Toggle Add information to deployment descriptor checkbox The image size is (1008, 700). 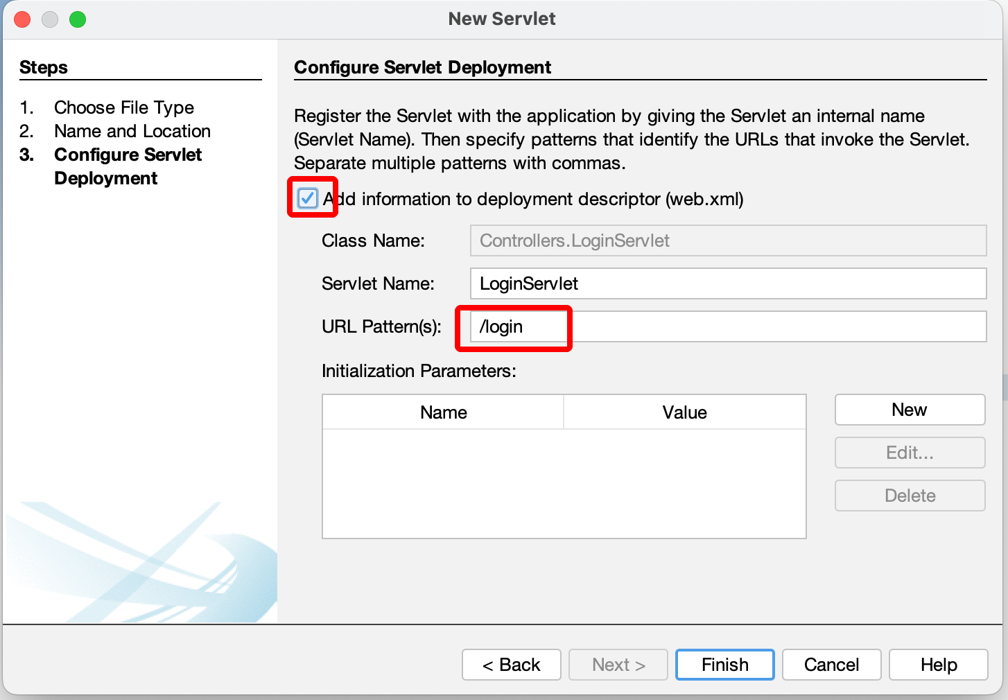(307, 199)
